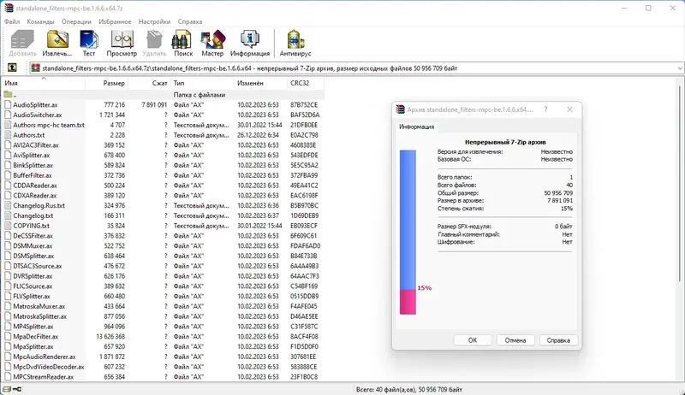
Task: Switch to the Информация tab in dialog
Action: click(x=416, y=127)
